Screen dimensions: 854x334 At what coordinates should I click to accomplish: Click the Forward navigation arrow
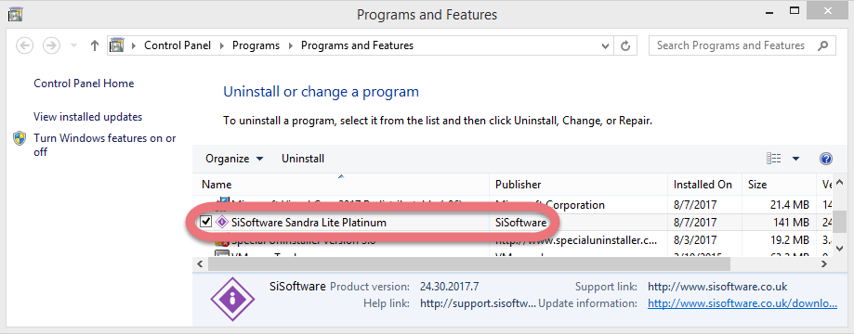point(51,45)
